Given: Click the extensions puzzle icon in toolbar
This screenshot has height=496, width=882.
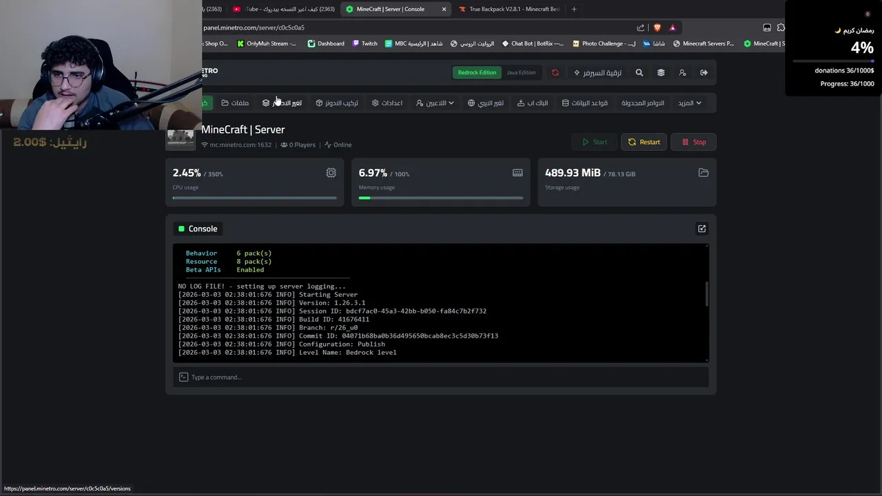Looking at the screenshot, I should (x=781, y=28).
